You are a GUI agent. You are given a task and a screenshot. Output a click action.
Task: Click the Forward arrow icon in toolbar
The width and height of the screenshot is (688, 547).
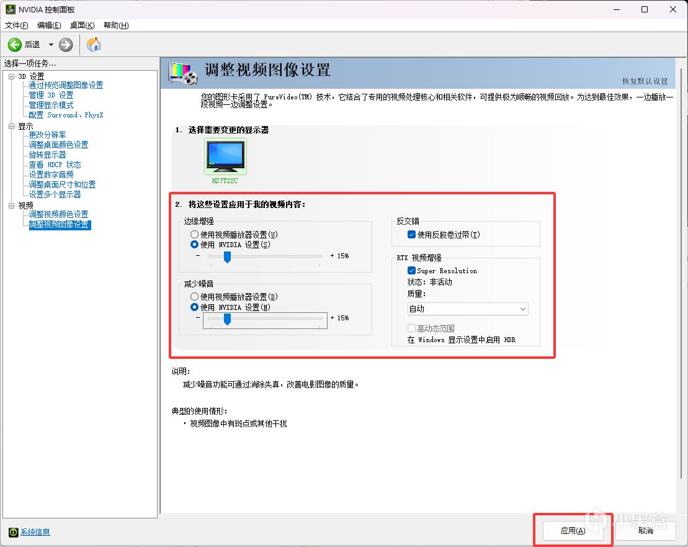tap(66, 44)
